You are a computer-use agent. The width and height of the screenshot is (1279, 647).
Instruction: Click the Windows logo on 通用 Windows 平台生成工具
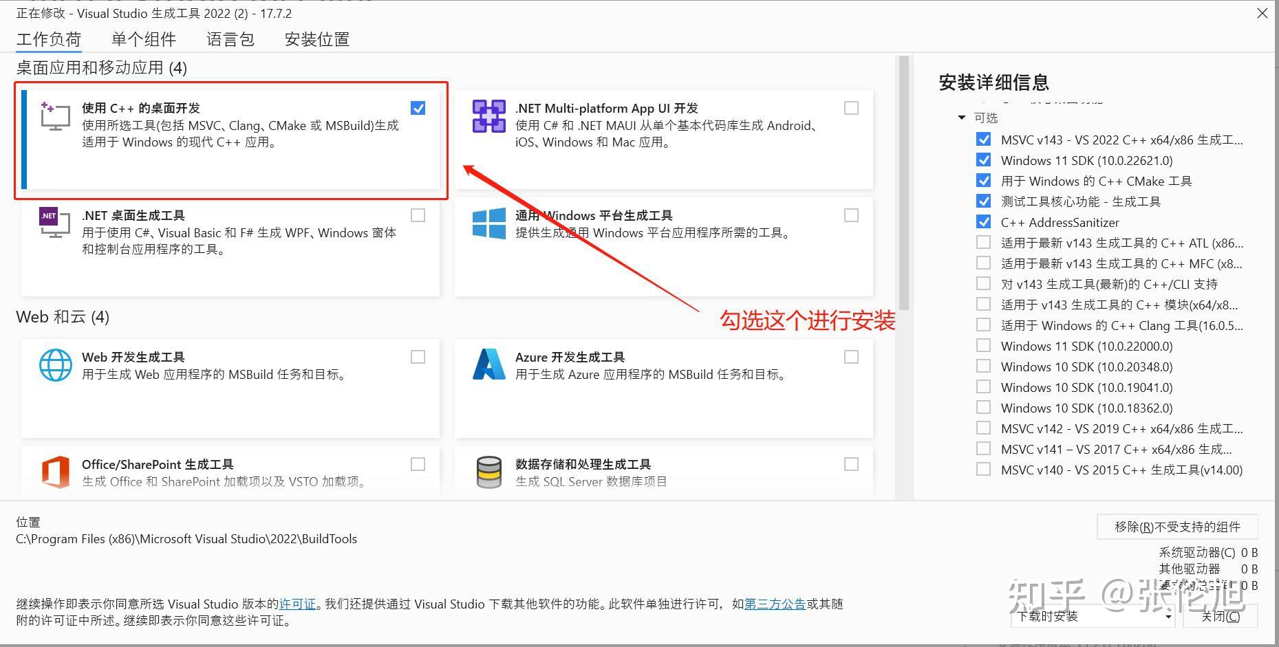point(488,223)
